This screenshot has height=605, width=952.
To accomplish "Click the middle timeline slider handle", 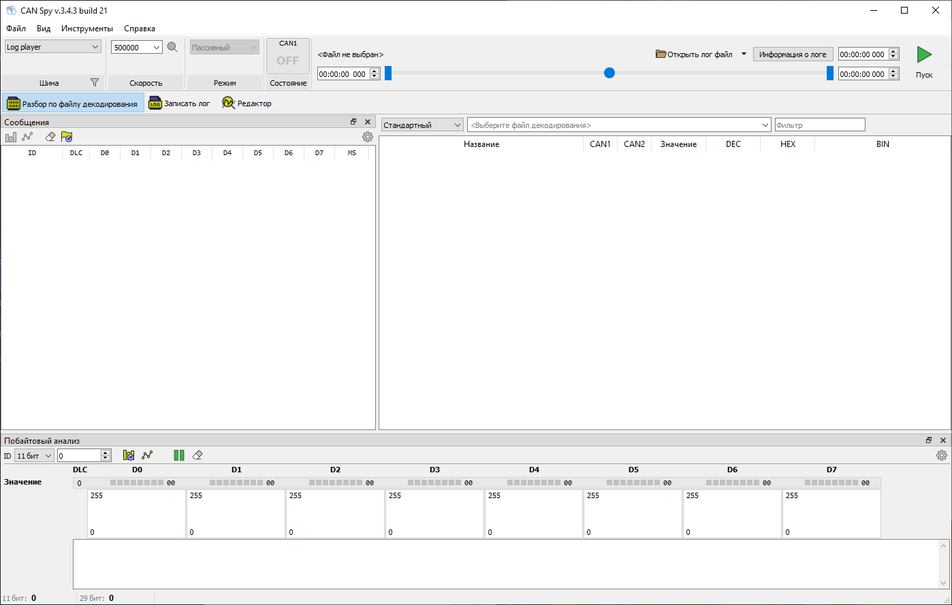I will [609, 73].
